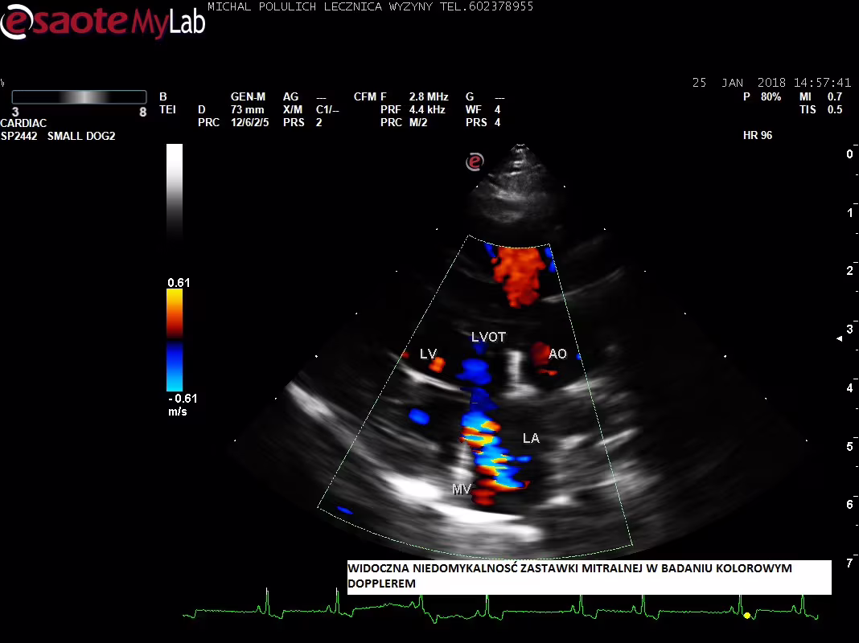The height and width of the screenshot is (643, 859).
Task: Click the SMALL DOG2 preset name
Action: (81, 136)
